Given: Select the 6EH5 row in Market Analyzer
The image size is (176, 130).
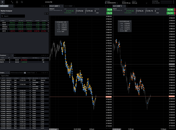Looking at the screenshot, I should tap(24, 31).
